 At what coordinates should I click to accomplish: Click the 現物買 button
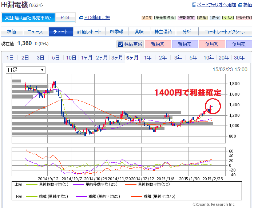158,44
